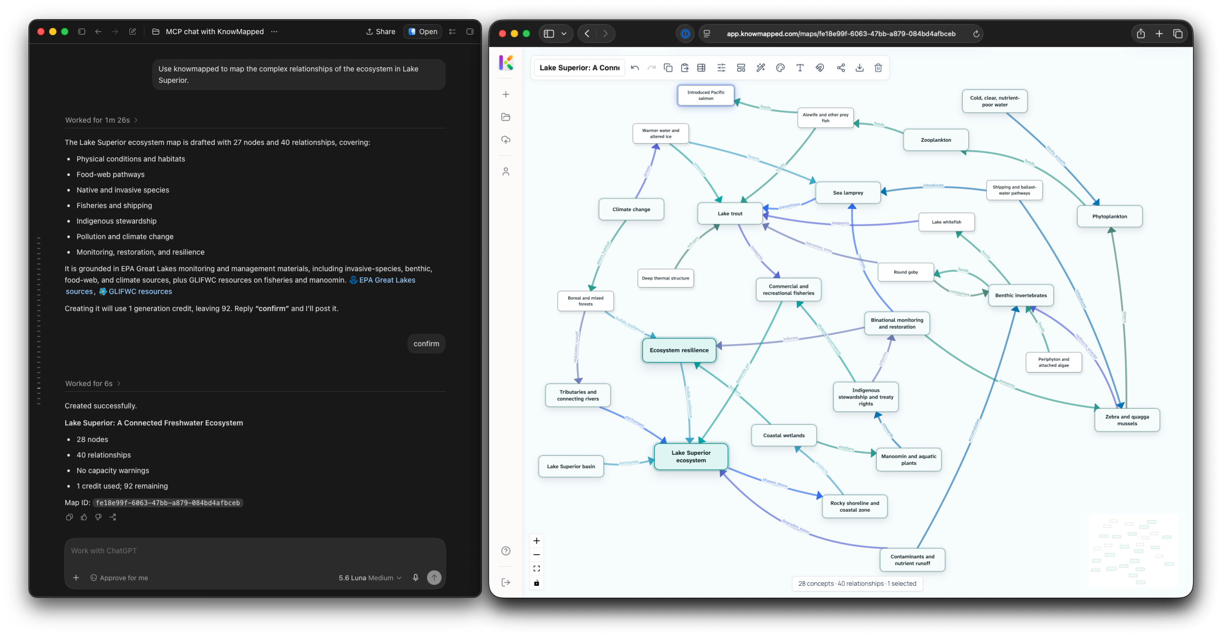Click the share map icon
This screenshot has height=636, width=1222.
pos(841,68)
